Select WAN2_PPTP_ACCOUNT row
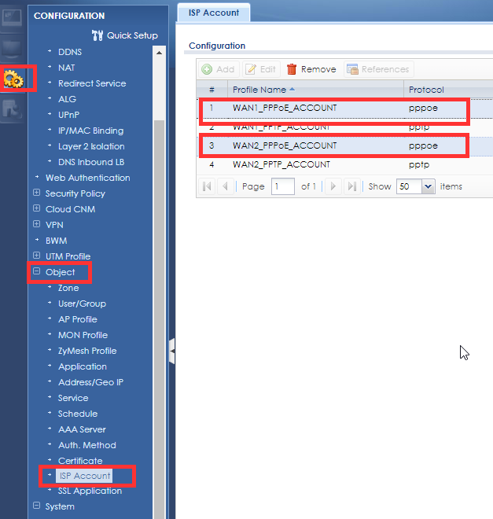The height and width of the screenshot is (519, 493). pos(315,164)
